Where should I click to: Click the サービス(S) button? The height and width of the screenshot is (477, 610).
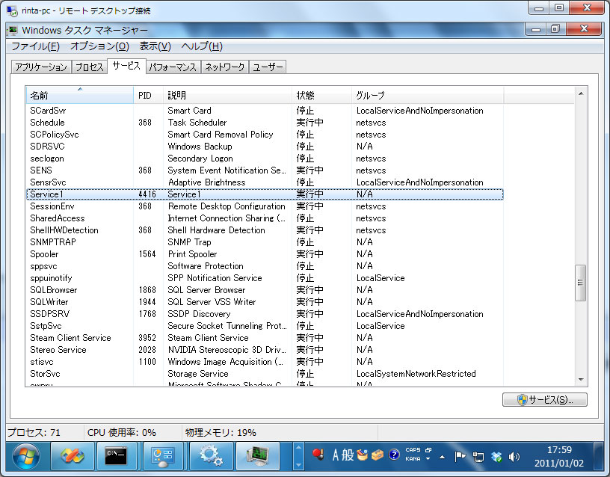point(544,400)
